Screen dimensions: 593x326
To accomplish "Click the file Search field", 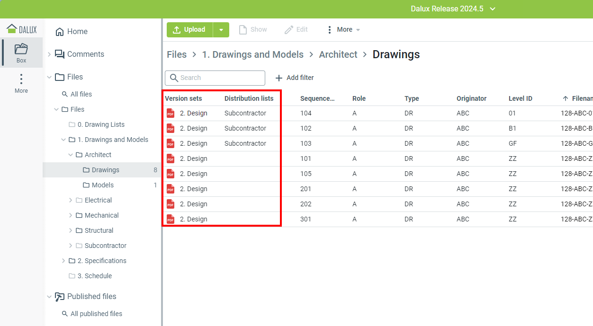I will pyautogui.click(x=216, y=78).
